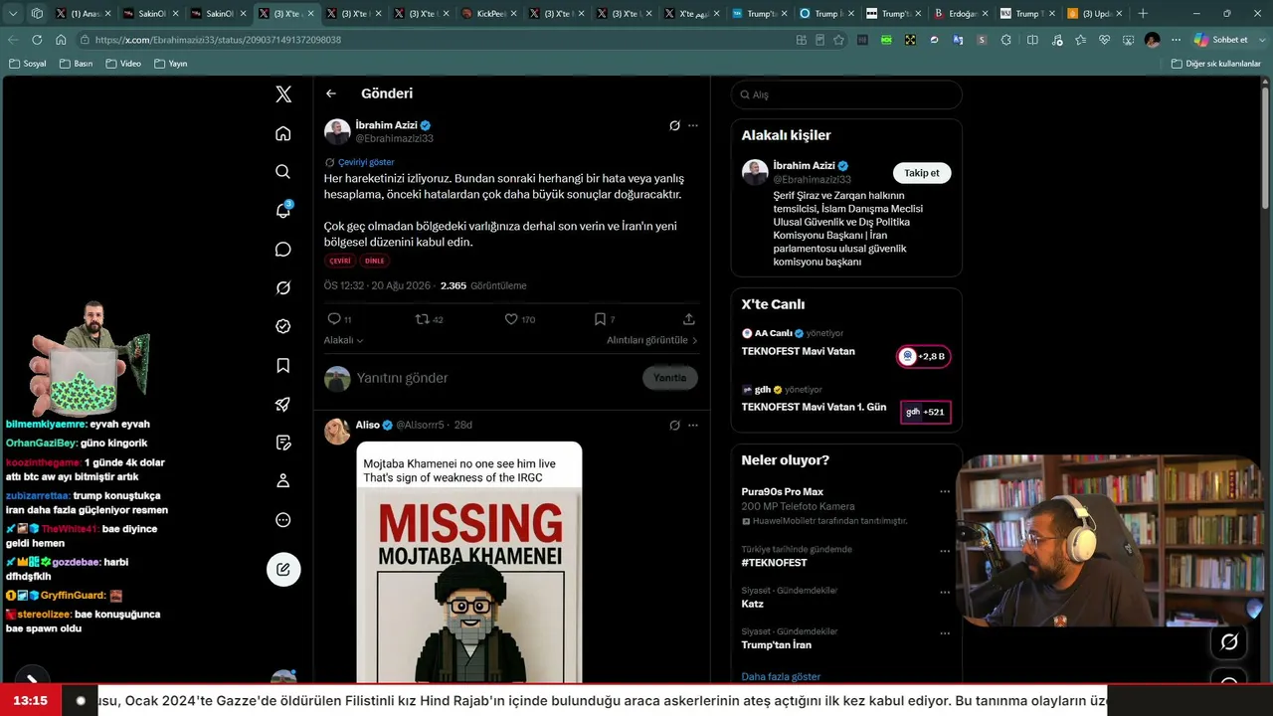Click the Grok icon on İbrahim Azizi's post
The image size is (1273, 716).
coord(674,125)
